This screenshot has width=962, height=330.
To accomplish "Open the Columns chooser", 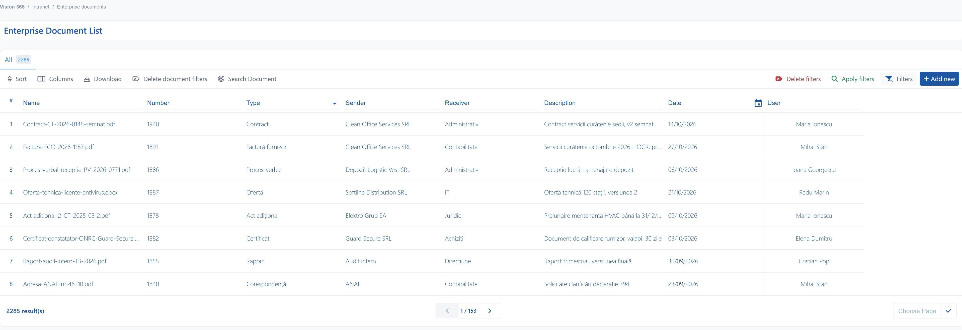I will point(55,79).
